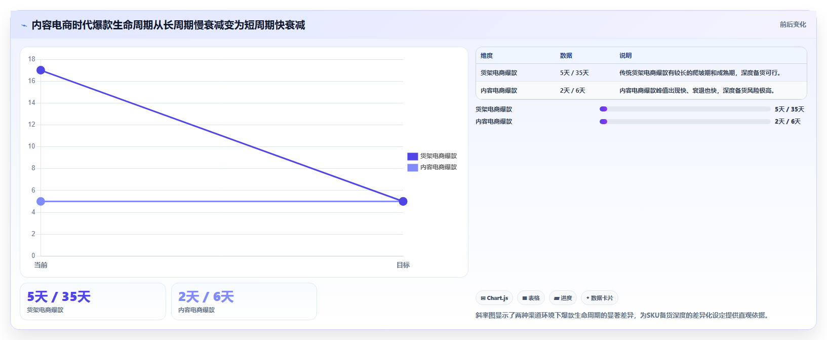
Task: Click the 前后变化 label in header
Action: 793,24
